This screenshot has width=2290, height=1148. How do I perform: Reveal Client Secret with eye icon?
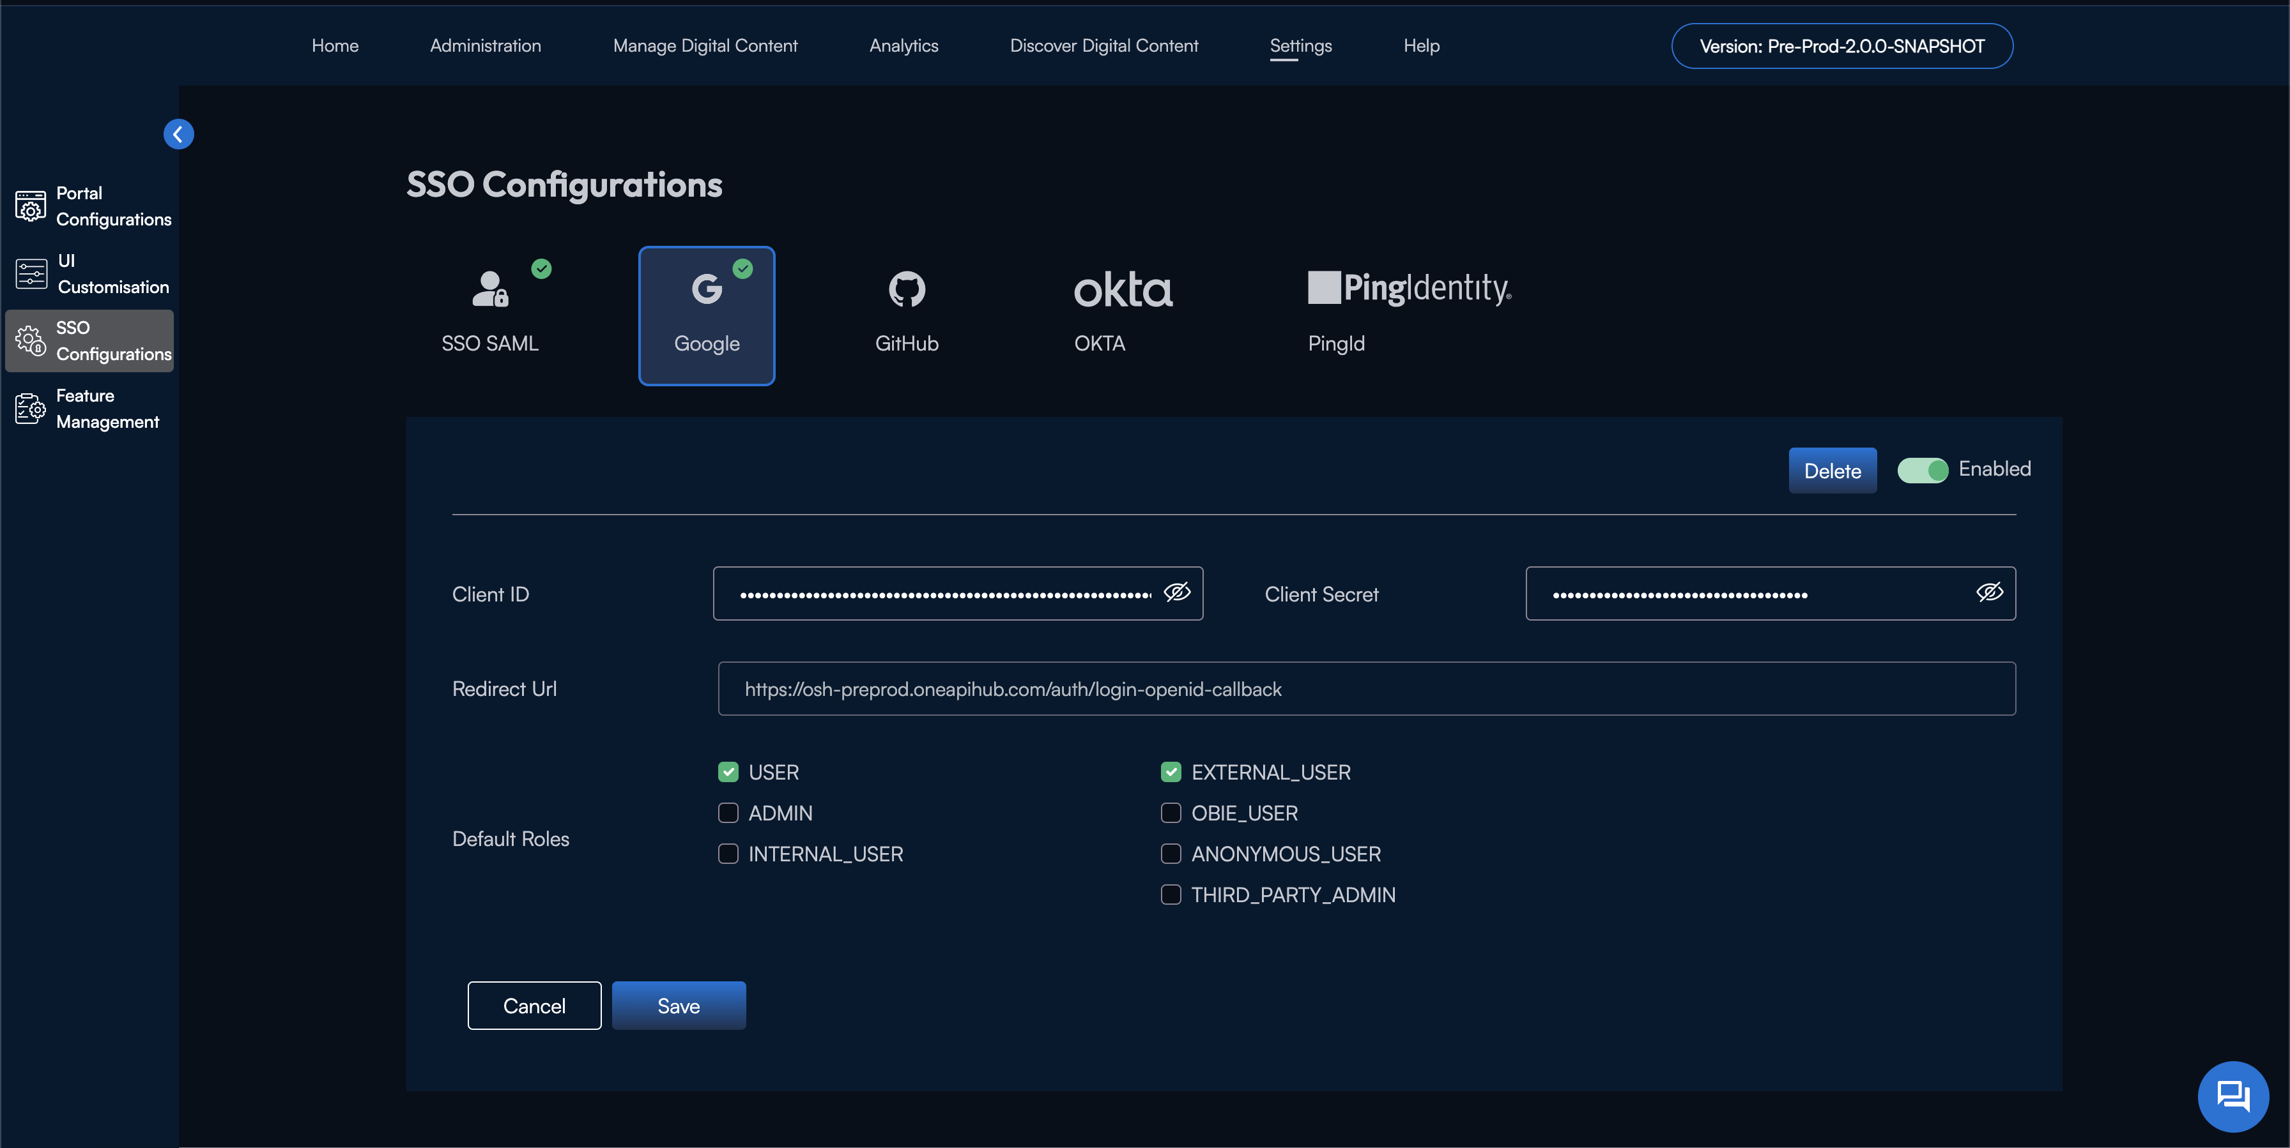coord(1990,593)
